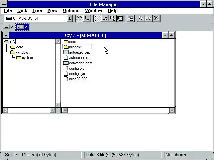
Task: Select autoexec.old file
Action: [x=77, y=58]
